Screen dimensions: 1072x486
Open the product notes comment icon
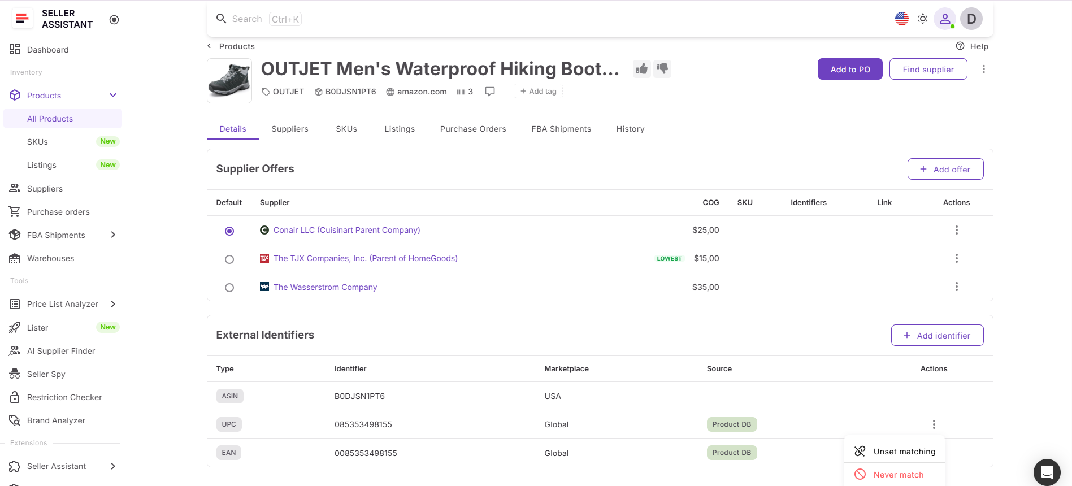point(490,92)
